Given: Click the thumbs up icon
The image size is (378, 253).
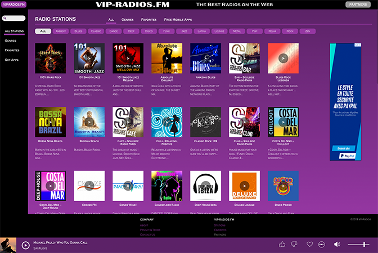Looking at the screenshot, I should click(282, 245).
